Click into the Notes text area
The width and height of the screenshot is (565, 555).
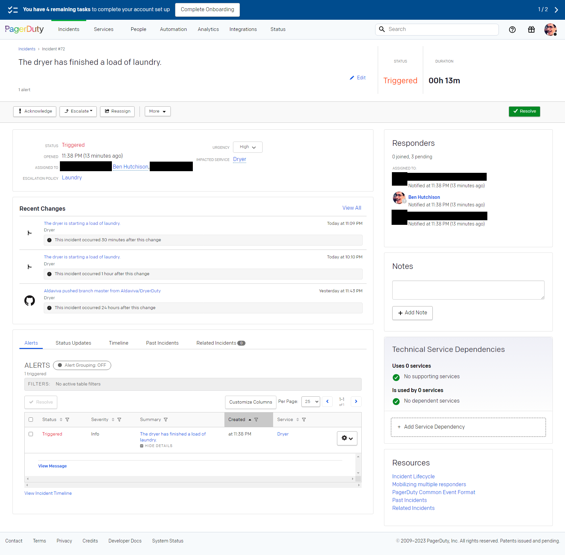pyautogui.click(x=468, y=290)
